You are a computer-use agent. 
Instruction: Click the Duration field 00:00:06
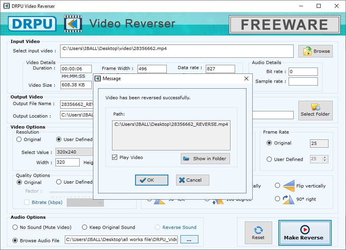click(76, 69)
